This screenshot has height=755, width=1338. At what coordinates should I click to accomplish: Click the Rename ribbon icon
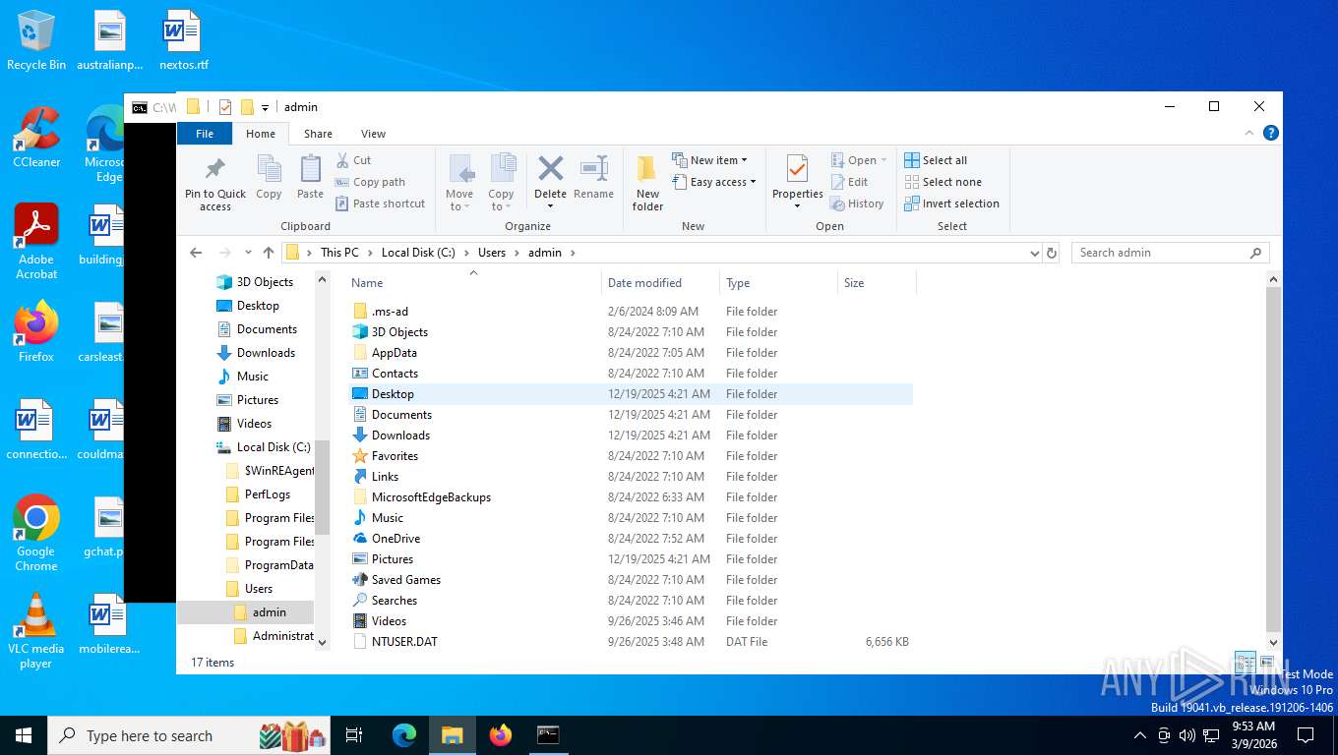tap(593, 177)
